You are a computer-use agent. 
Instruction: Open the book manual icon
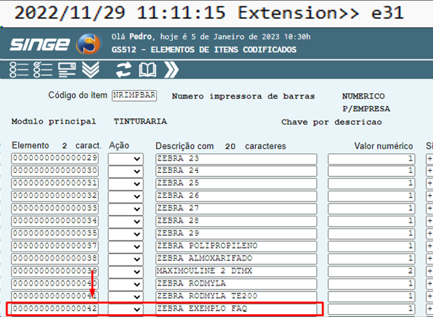click(147, 70)
